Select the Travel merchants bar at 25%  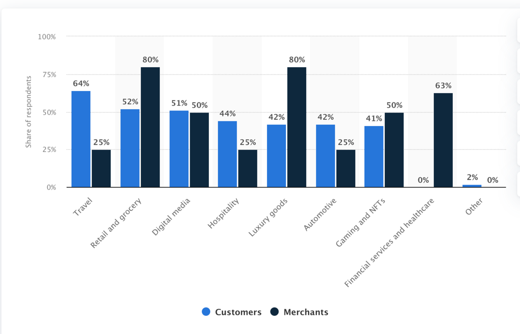pos(101,169)
